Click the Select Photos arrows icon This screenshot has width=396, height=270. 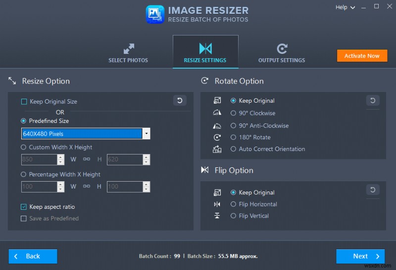coord(129,48)
